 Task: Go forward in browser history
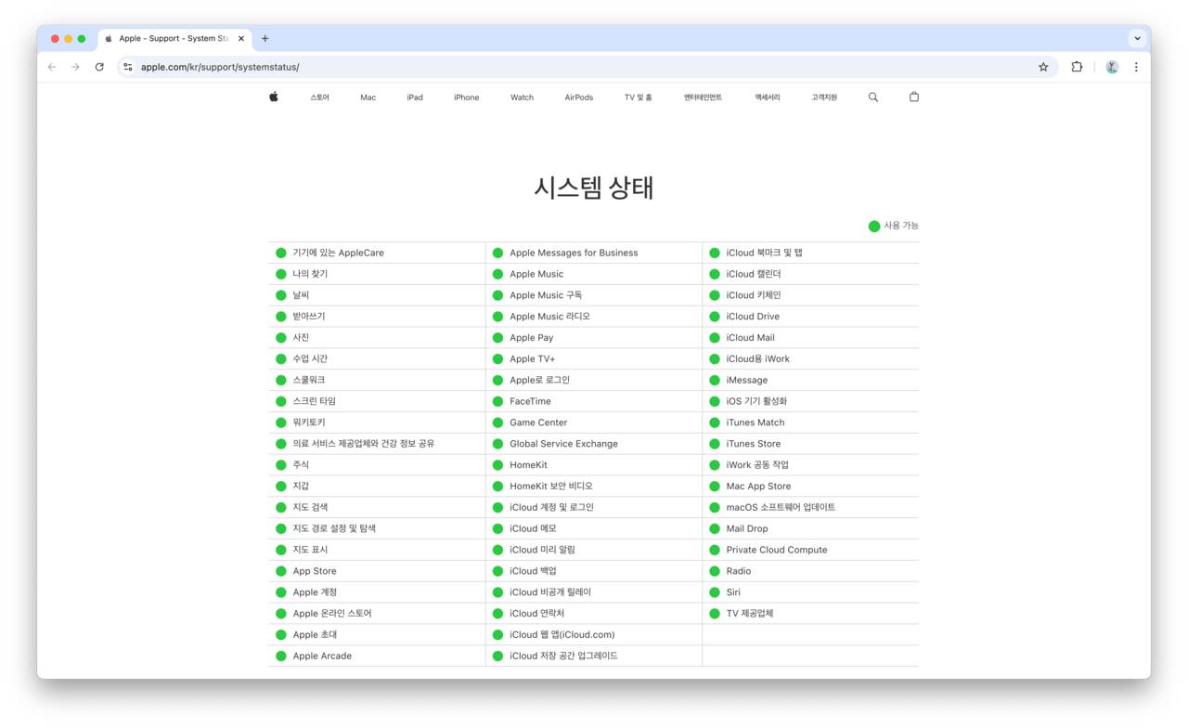pyautogui.click(x=75, y=67)
